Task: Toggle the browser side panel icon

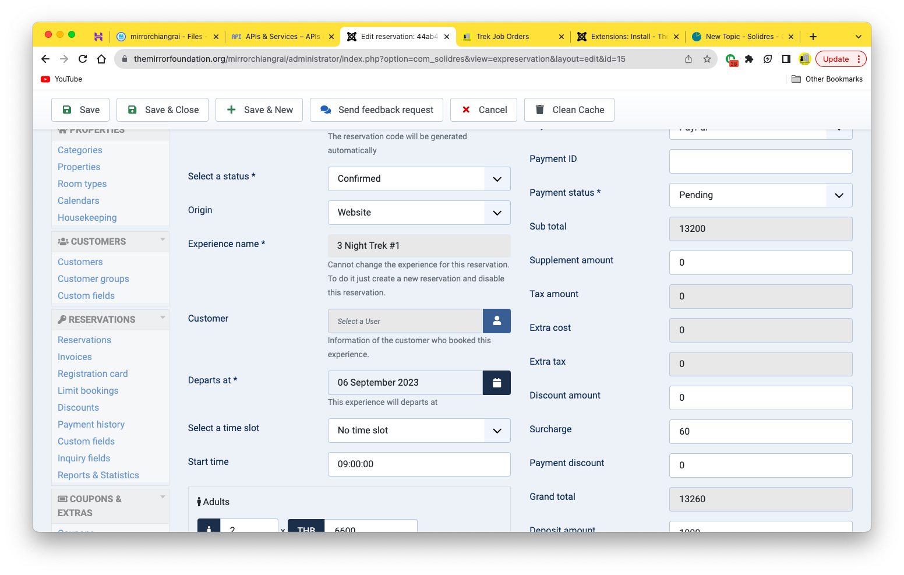Action: [x=786, y=59]
